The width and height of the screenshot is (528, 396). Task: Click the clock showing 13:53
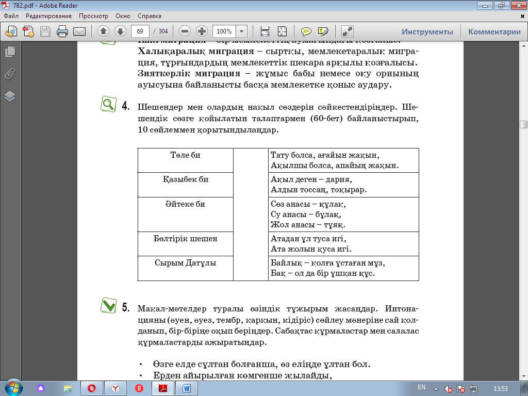(x=500, y=389)
